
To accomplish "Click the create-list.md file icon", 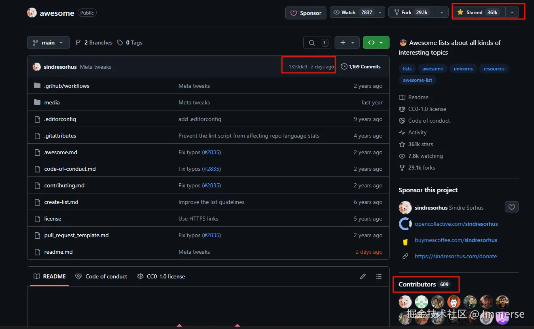I will coord(37,202).
